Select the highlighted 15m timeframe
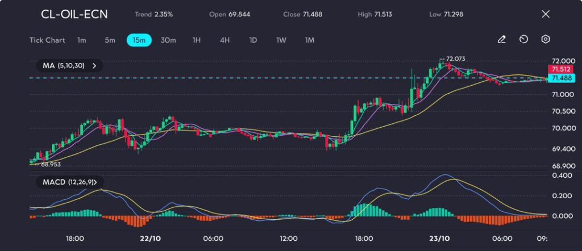The width and height of the screenshot is (582, 251). tap(139, 40)
